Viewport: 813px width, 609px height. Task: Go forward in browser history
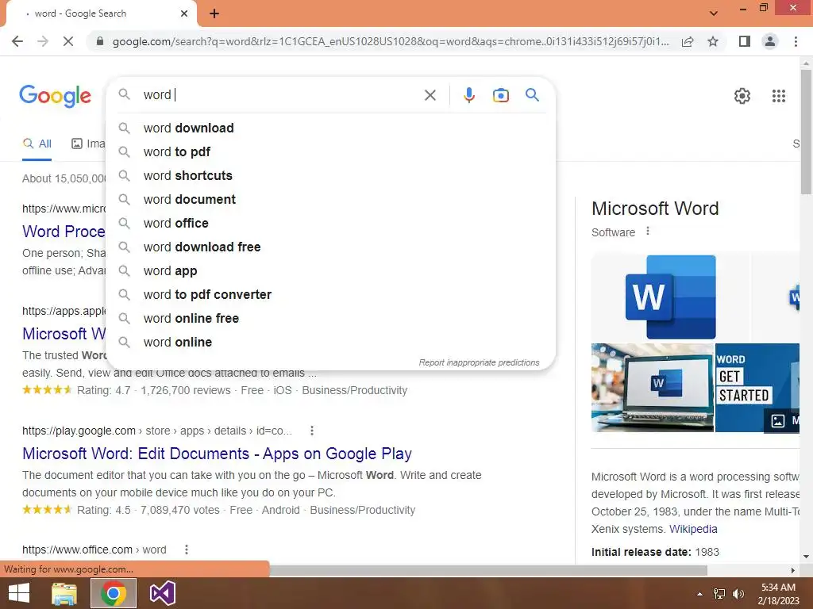coord(43,41)
